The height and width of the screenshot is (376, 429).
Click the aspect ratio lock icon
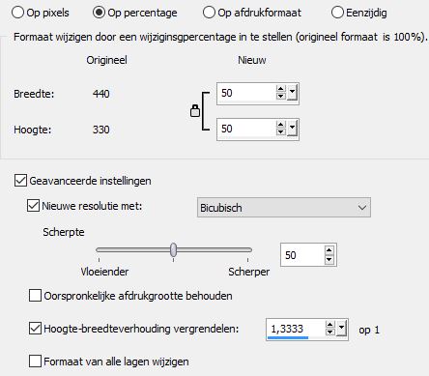(x=195, y=110)
